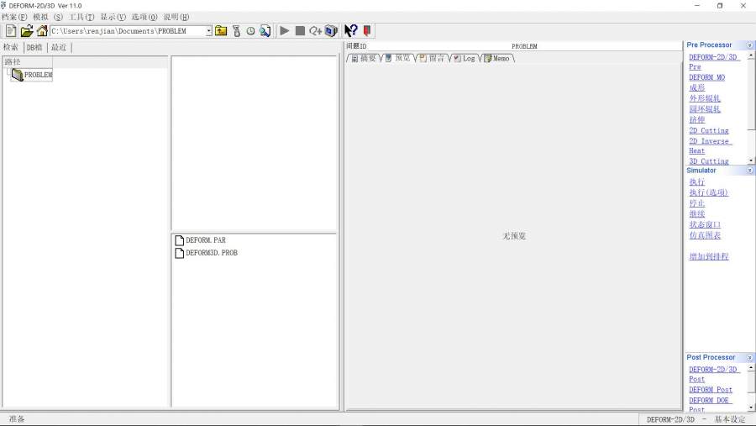The image size is (756, 426).
Task: Click the Q+ queue toolbar icon
Action: (315, 31)
